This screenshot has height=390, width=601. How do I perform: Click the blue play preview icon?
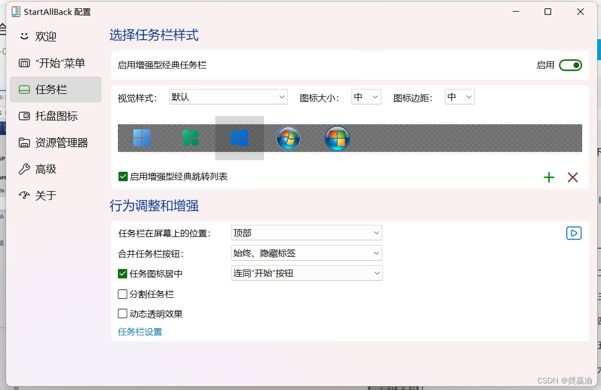[x=574, y=233]
